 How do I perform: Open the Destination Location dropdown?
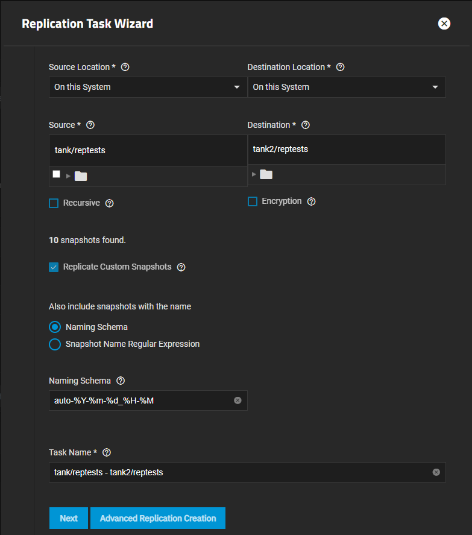coord(346,87)
